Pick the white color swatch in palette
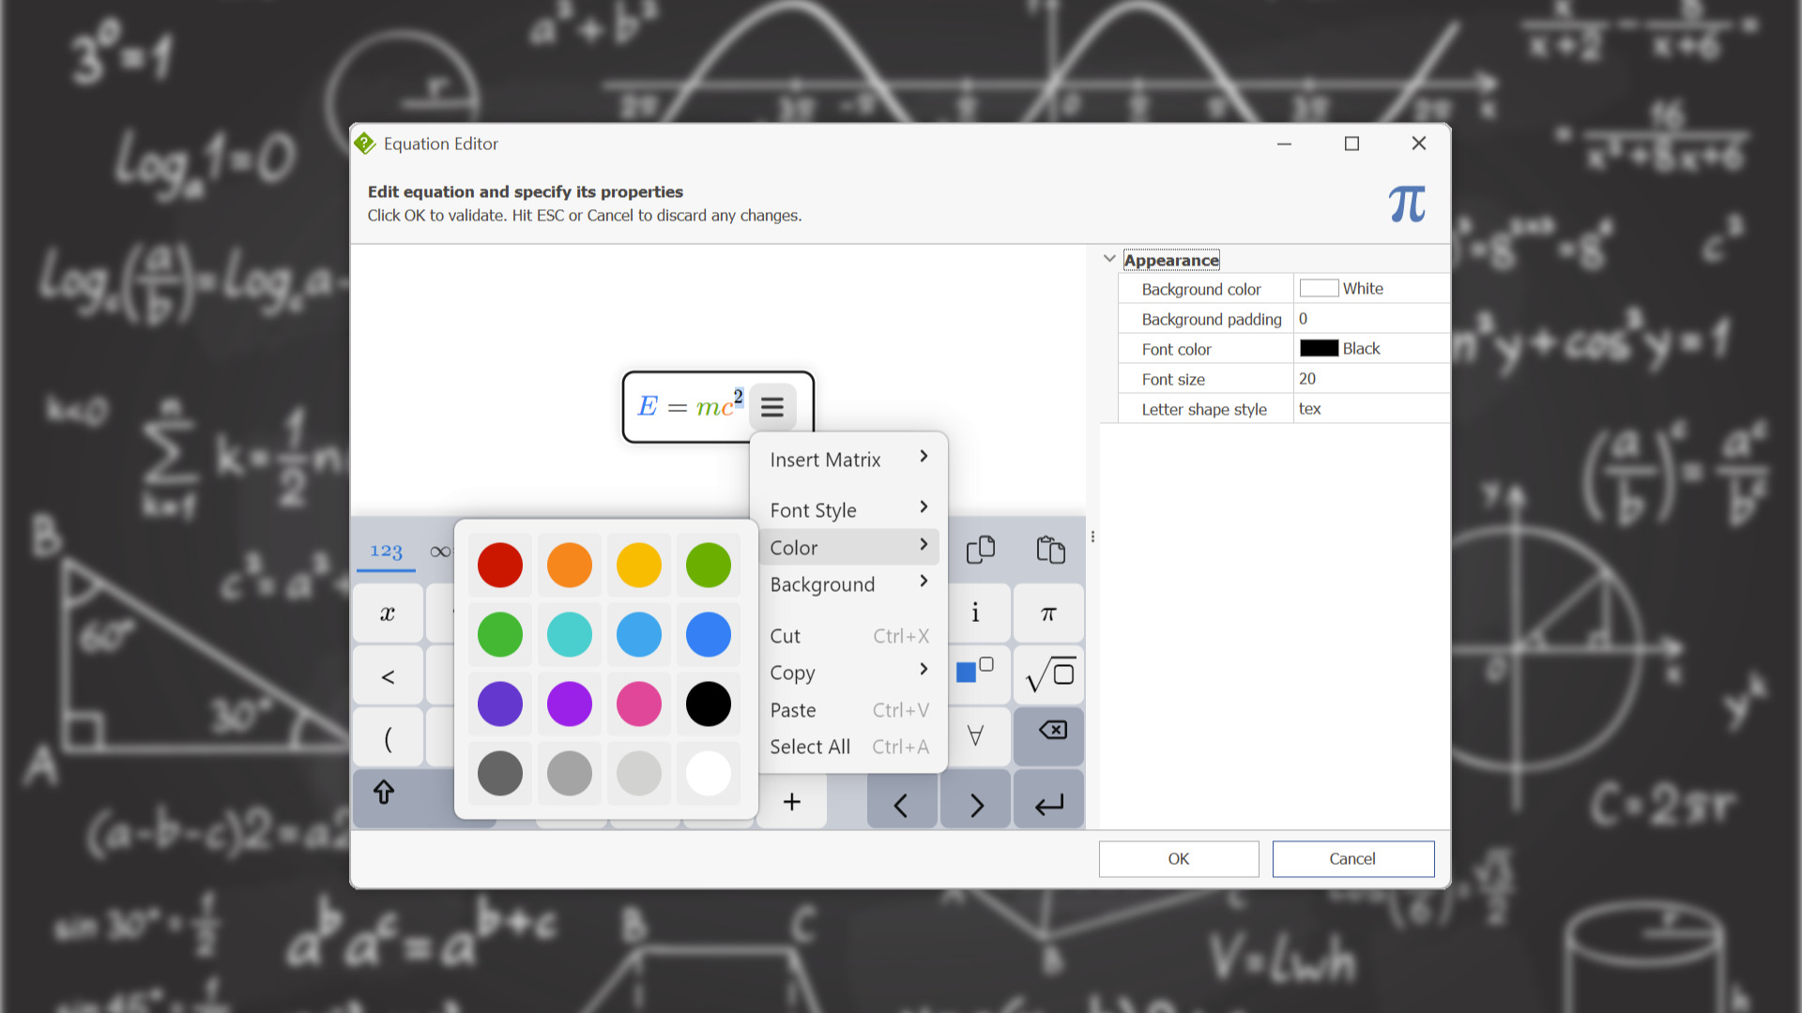Screen dimensions: 1802x1013 point(709,774)
